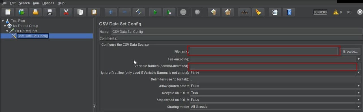Collapse the Test Plan tree node
Viewport: 363px width, 112px height.
click(3, 21)
